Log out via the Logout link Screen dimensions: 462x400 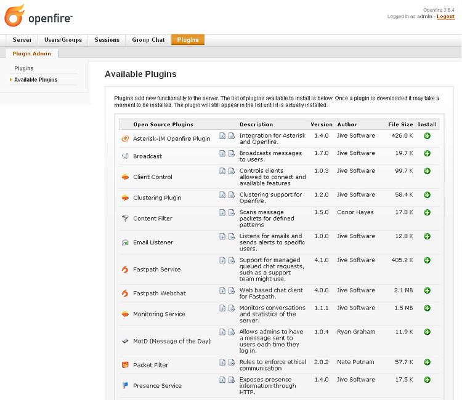pyautogui.click(x=445, y=17)
